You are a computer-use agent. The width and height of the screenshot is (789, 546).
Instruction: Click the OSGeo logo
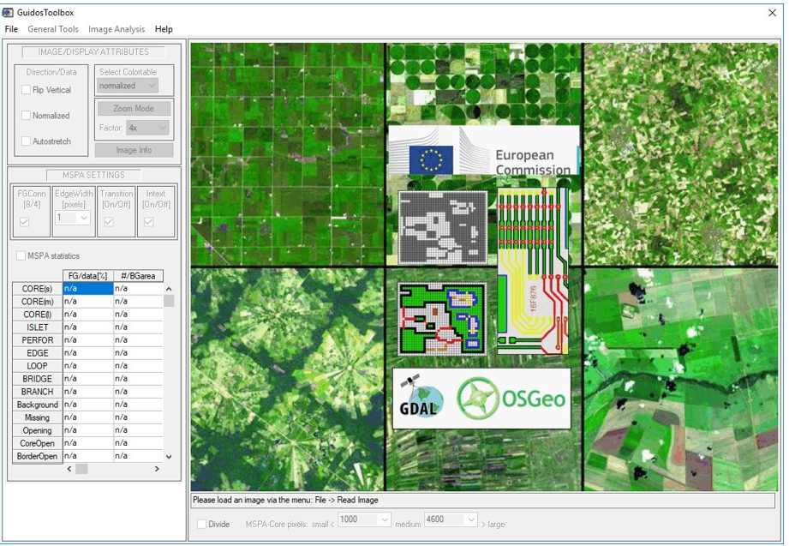tap(514, 399)
